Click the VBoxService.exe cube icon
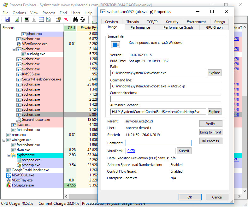Screen dimensions: 248x207 tap(19, 44)
